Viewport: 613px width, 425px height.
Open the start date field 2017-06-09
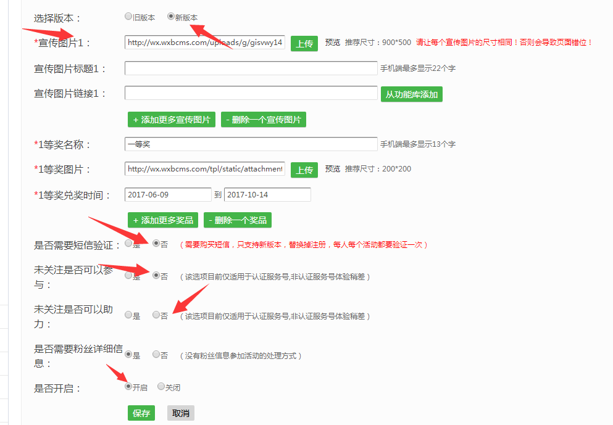(x=168, y=194)
